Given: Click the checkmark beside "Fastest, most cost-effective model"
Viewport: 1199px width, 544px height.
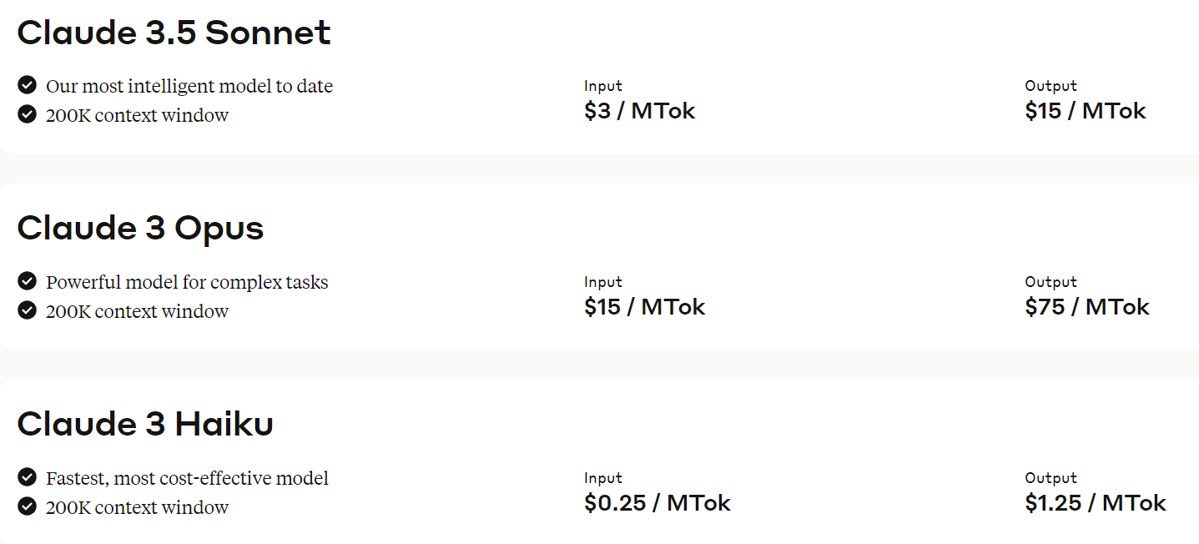Looking at the screenshot, I should point(27,477).
